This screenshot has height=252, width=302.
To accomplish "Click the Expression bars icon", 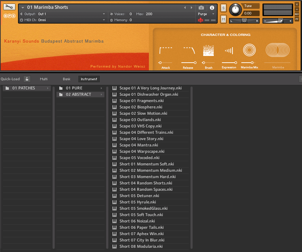I will tap(229, 51).
